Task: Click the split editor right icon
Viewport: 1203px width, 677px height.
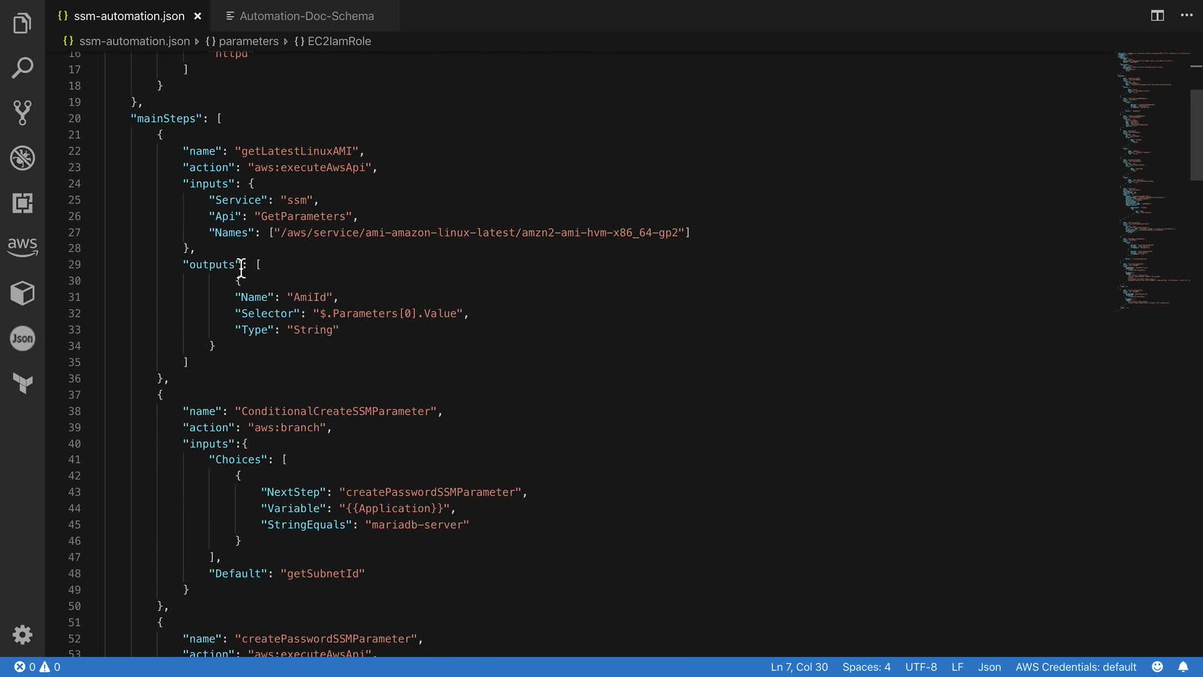Action: pyautogui.click(x=1157, y=16)
